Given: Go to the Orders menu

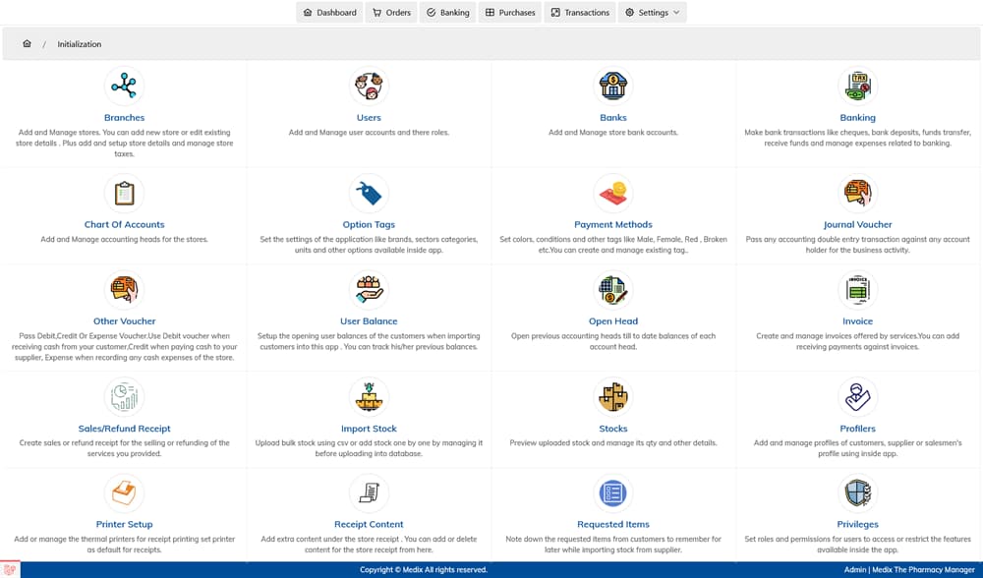Looking at the screenshot, I should coord(391,13).
